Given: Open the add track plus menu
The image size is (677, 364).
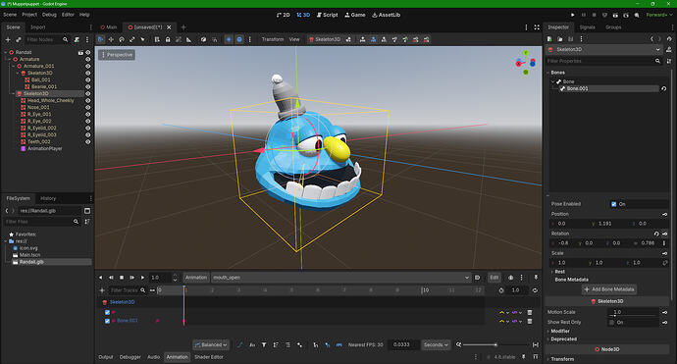Looking at the screenshot, I should click(x=102, y=290).
